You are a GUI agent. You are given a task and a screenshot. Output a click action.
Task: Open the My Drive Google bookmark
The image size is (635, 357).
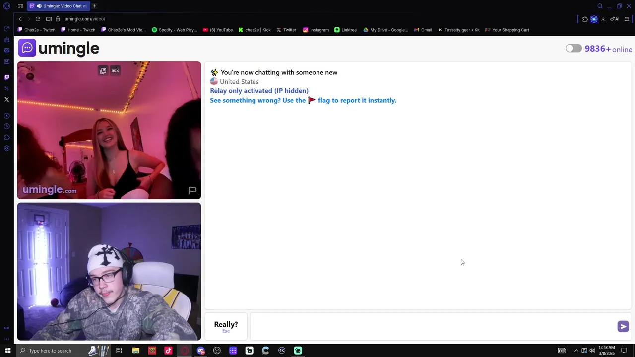click(385, 30)
